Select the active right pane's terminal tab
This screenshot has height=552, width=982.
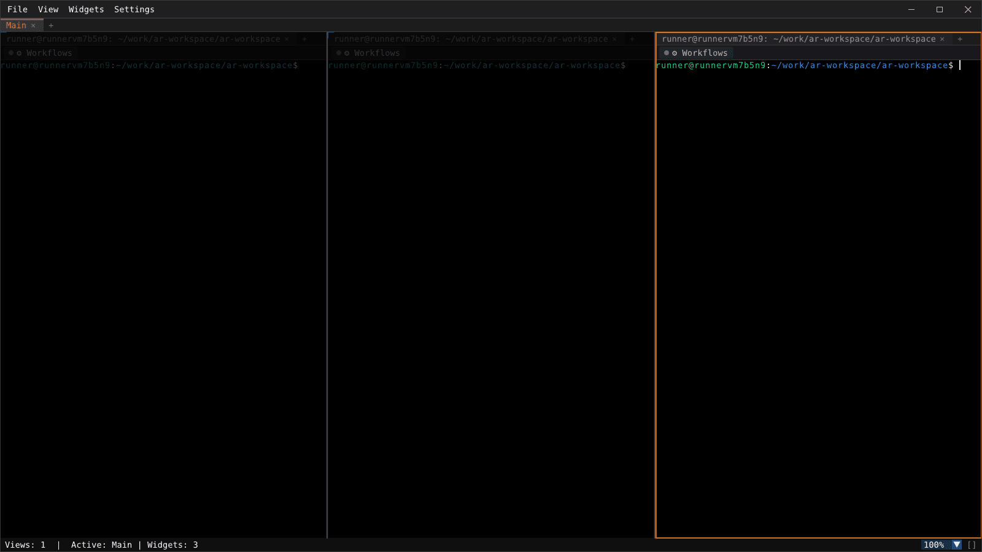[x=798, y=39]
